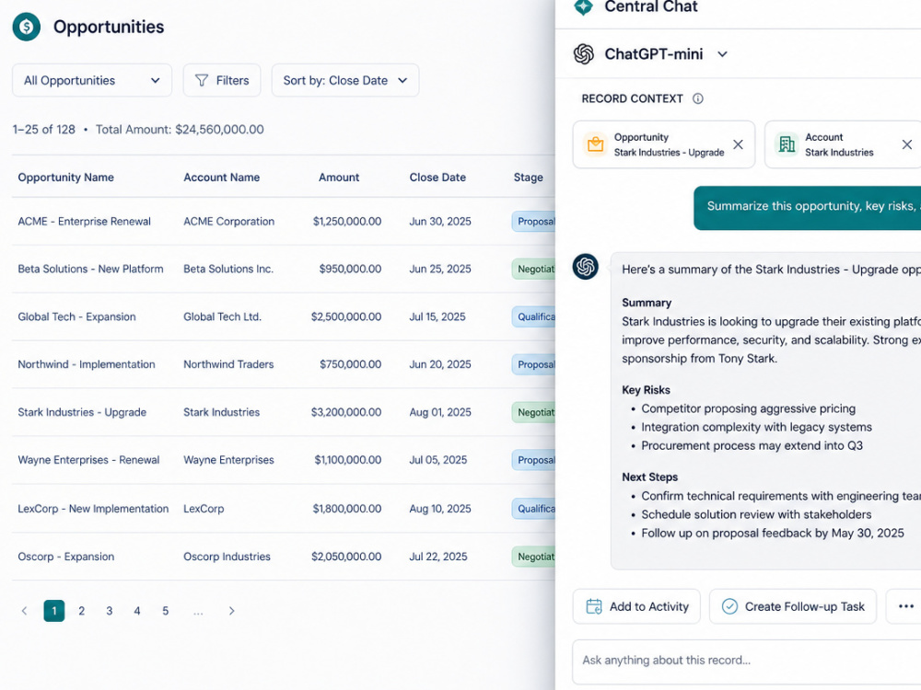Open Northwind - Implementation opportunity
Image resolution: width=921 pixels, height=690 pixels.
[87, 364]
